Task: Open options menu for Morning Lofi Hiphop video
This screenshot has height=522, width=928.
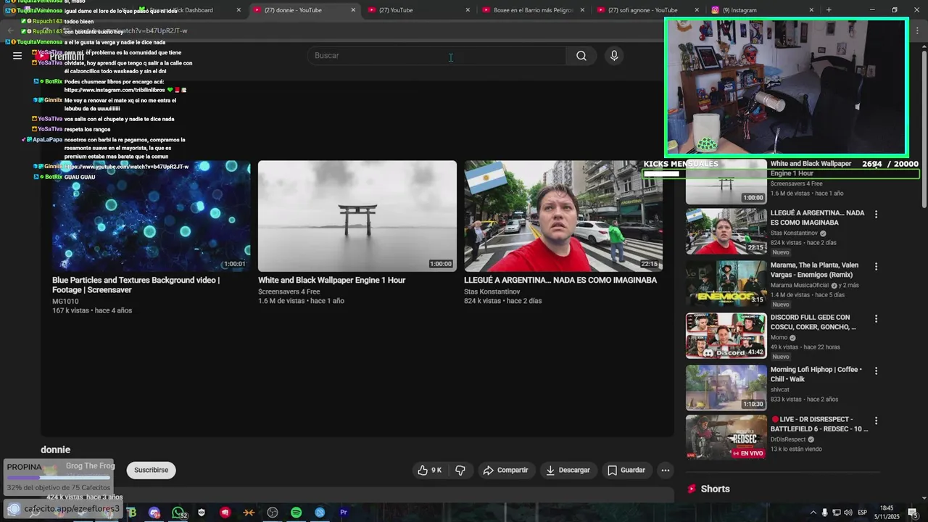Action: point(876,371)
